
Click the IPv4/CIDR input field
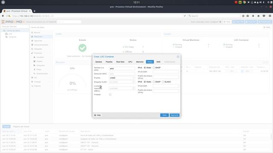pos(166,72)
